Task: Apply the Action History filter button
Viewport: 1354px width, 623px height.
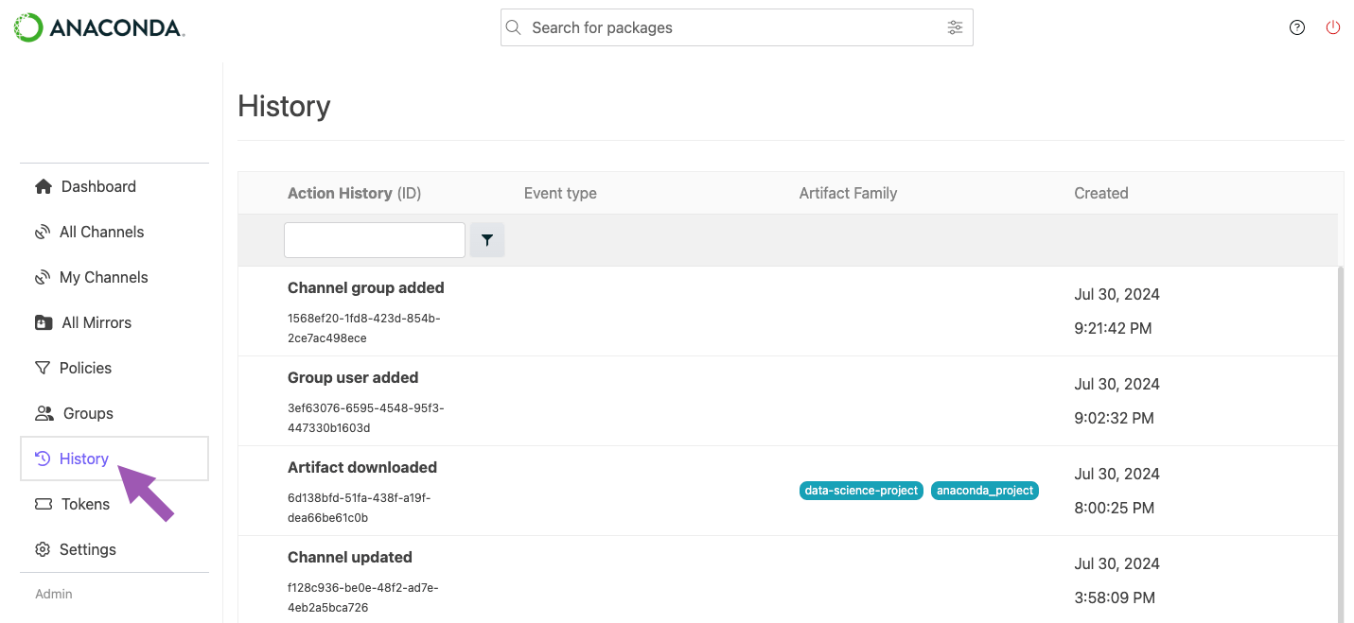Action: (487, 240)
